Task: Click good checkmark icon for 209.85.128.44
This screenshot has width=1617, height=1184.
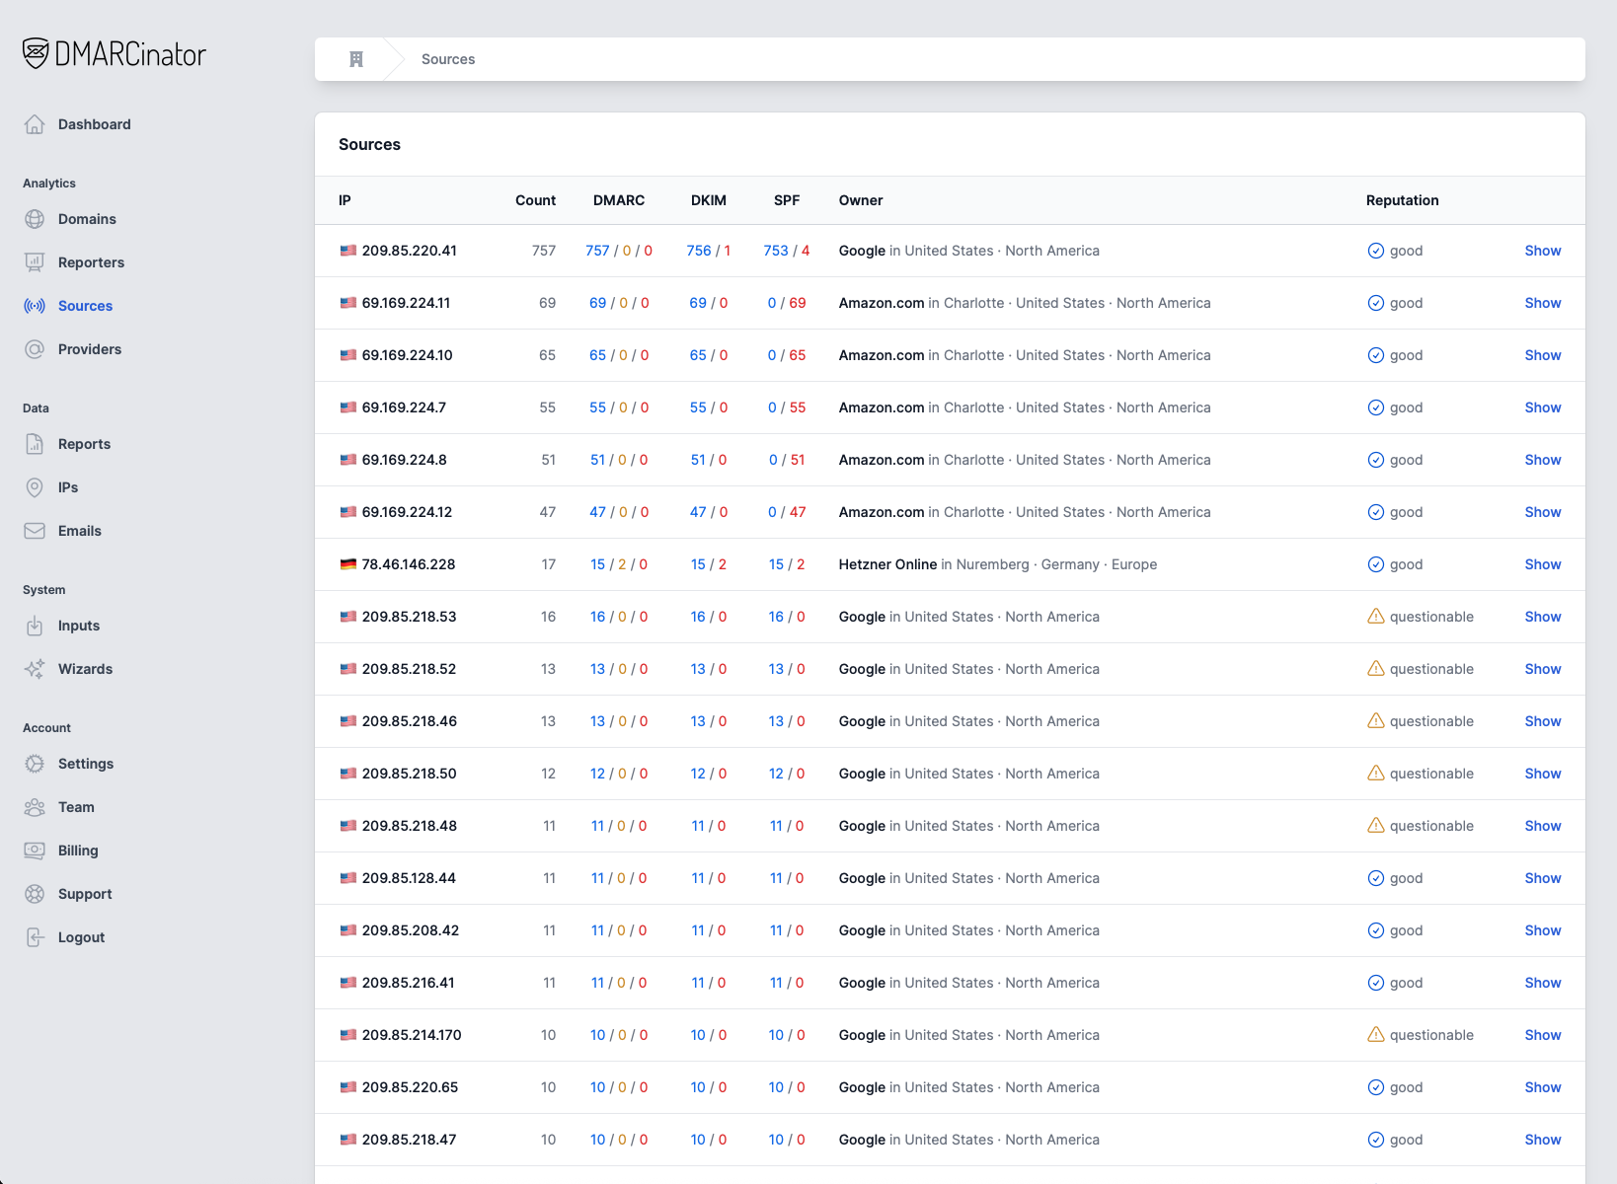Action: click(1376, 878)
